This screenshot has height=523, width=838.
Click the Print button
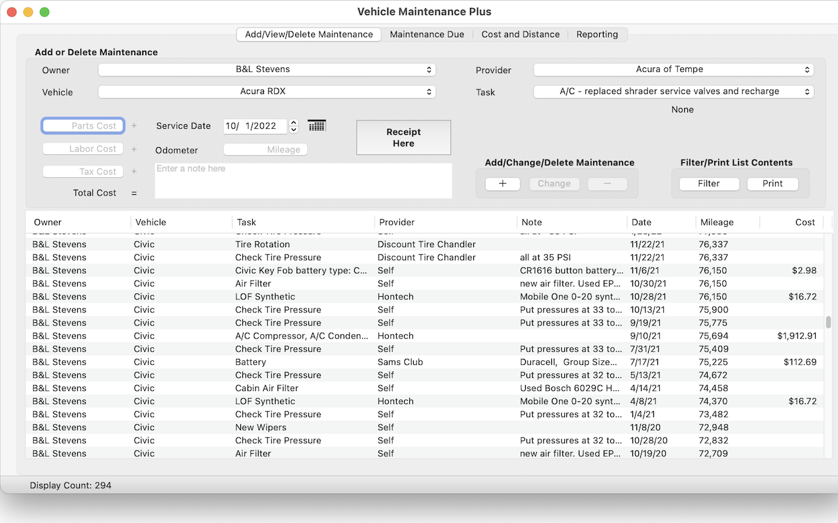pos(773,184)
